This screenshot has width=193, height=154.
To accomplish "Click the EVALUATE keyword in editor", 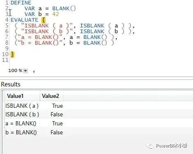I will click(x=24, y=20).
